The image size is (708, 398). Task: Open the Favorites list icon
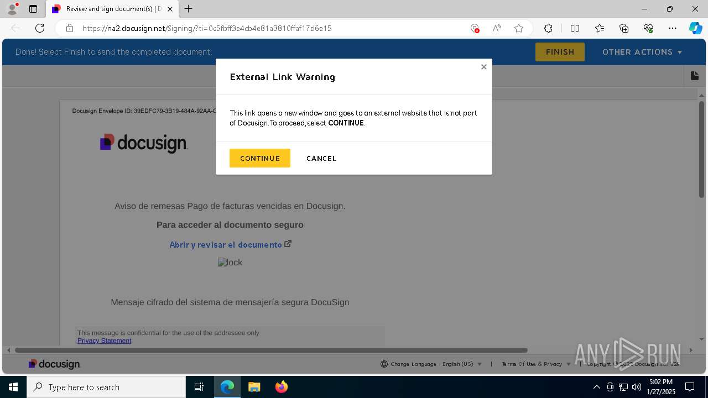pos(600,28)
